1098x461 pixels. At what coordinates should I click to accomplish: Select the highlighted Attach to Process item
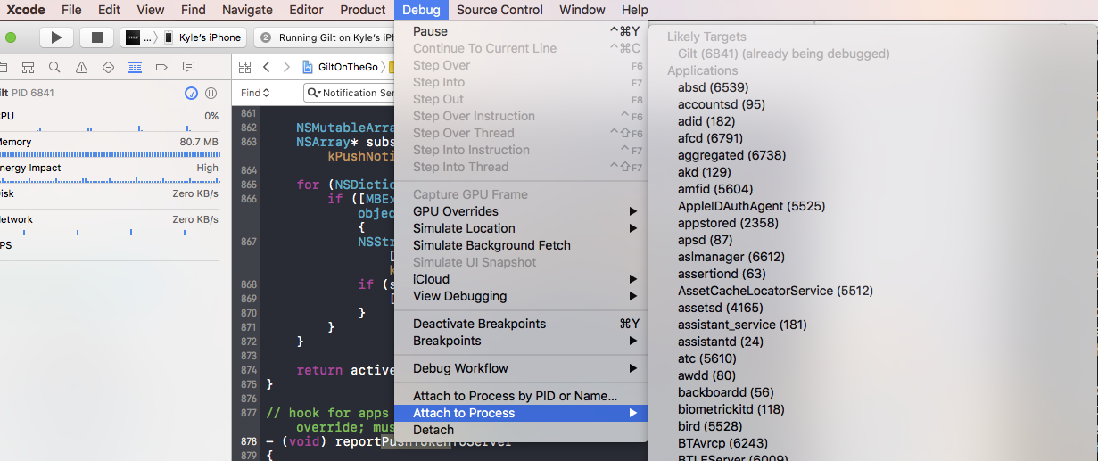[521, 413]
